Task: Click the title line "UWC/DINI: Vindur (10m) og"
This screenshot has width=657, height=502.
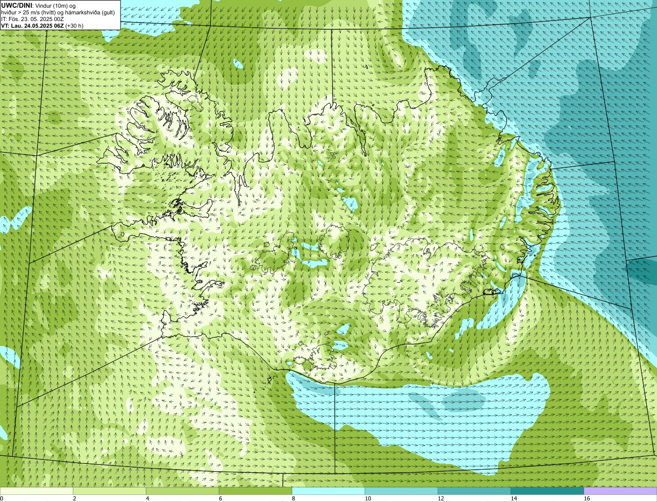Action: tap(38, 6)
